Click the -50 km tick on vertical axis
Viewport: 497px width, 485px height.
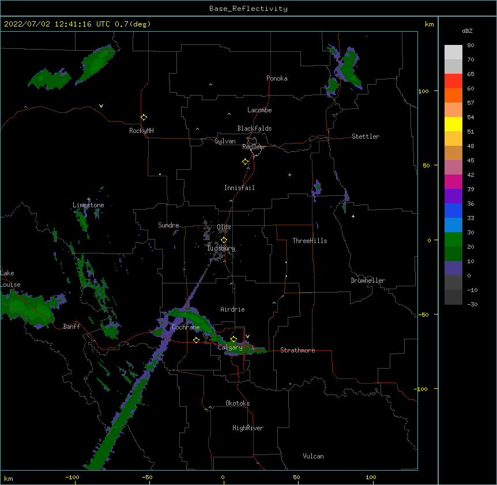pos(423,315)
